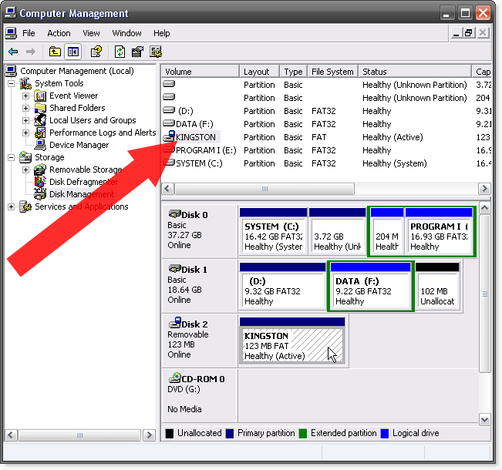Open the Action menu

59,33
